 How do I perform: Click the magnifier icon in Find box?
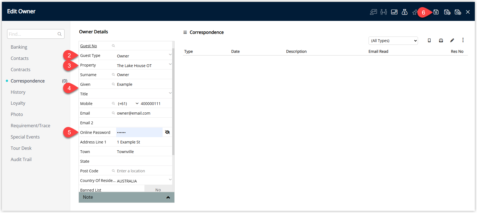[60, 34]
